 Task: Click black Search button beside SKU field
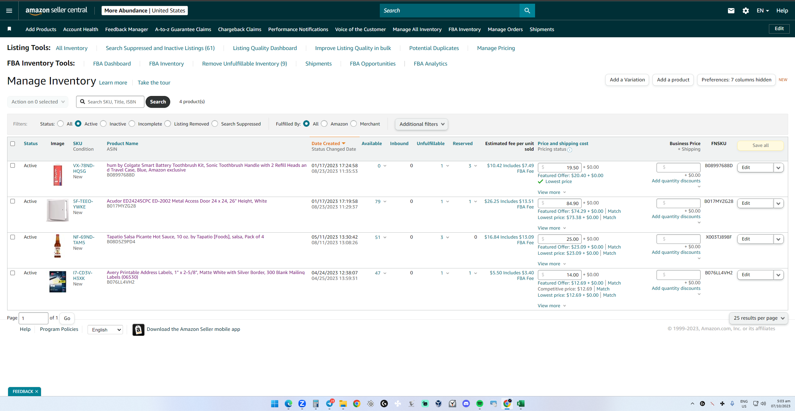click(158, 102)
